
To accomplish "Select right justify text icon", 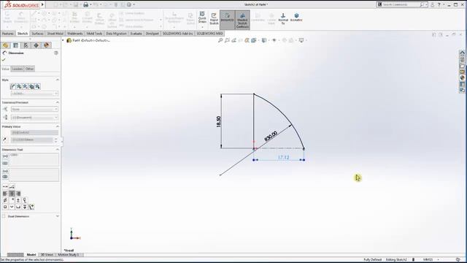I will pyautogui.click(x=18, y=194).
